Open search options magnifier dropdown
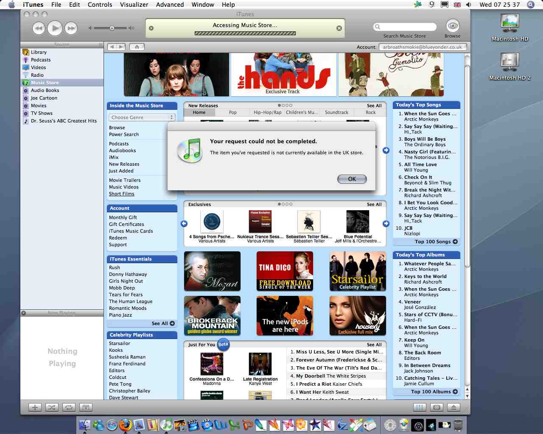The image size is (543, 434). point(377,27)
